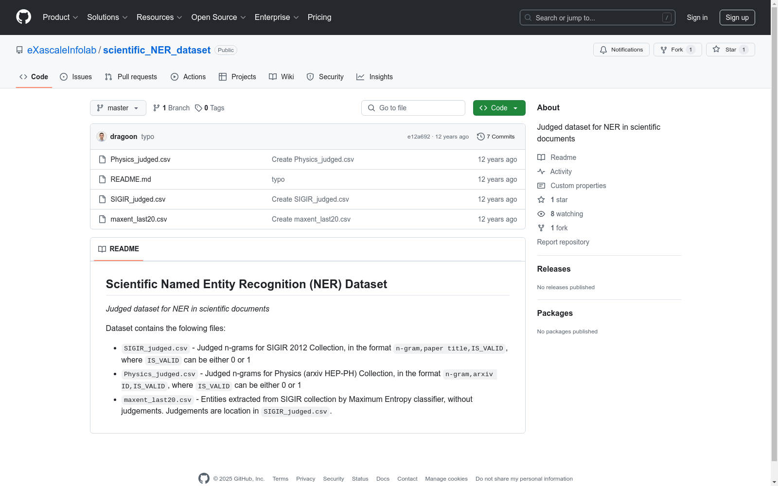Open the eXascaleInfolab owner link

click(62, 50)
